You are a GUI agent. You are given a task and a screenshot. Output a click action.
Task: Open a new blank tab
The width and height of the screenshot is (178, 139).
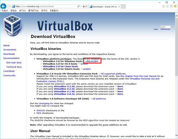[123, 7]
